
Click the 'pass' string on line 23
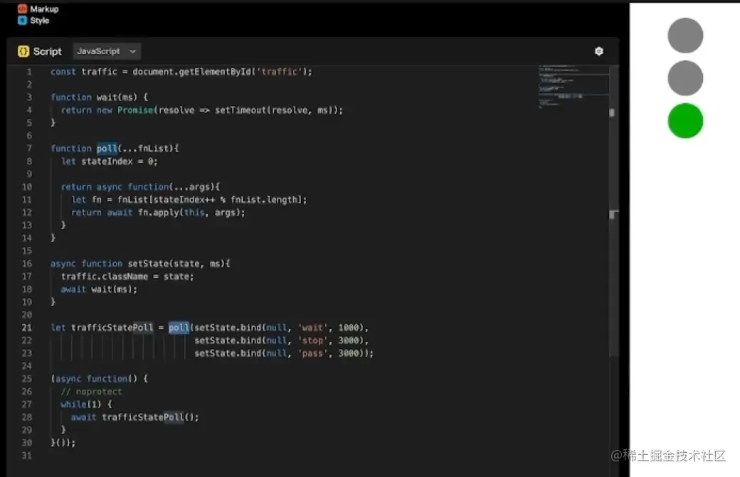pyautogui.click(x=312, y=353)
